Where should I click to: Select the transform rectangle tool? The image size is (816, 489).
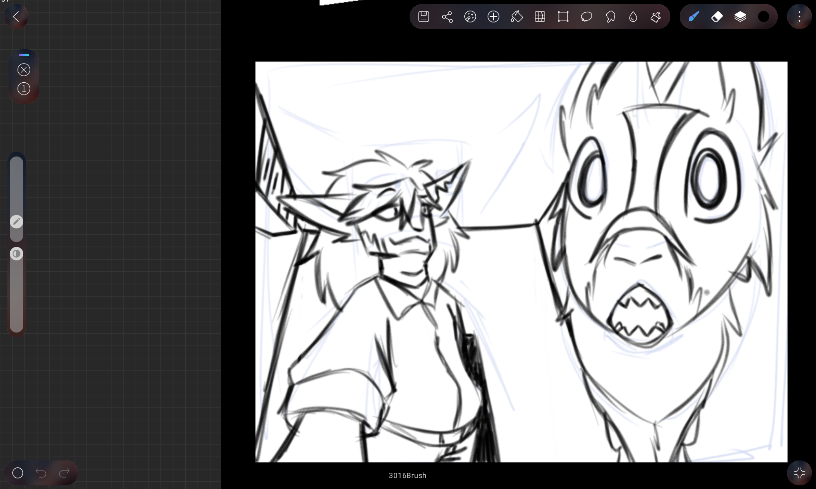pyautogui.click(x=563, y=17)
